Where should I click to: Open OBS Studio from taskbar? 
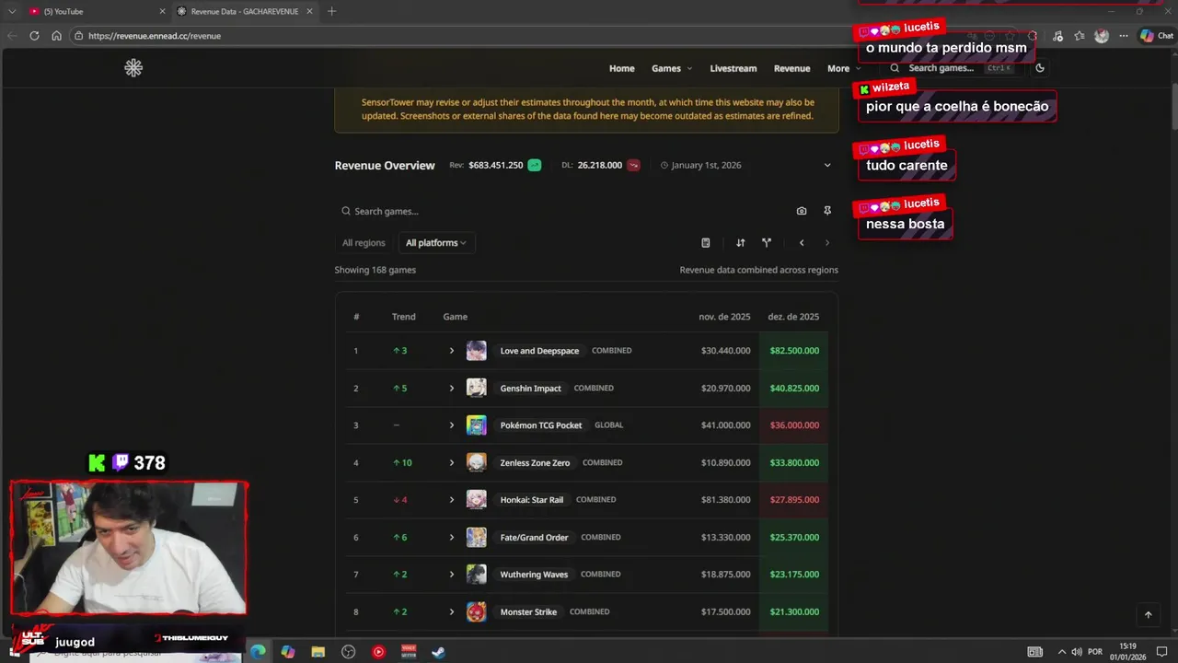pos(348,652)
